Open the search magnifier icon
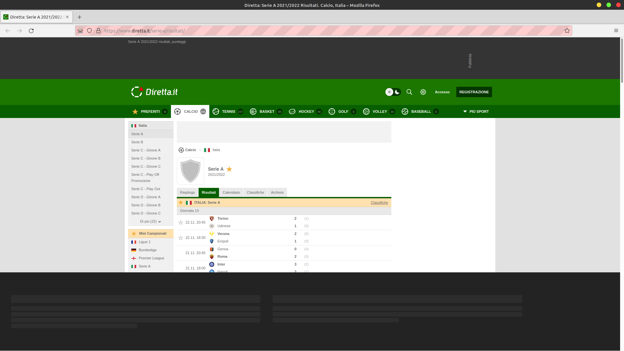Screen dimensions: 624x351 click(409, 92)
